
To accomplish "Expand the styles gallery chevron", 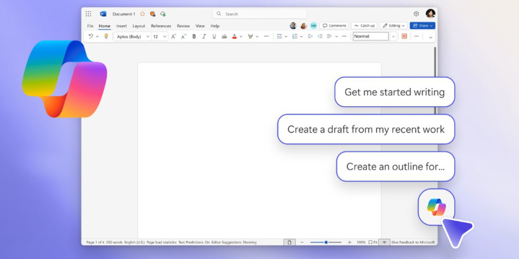I will (393, 37).
